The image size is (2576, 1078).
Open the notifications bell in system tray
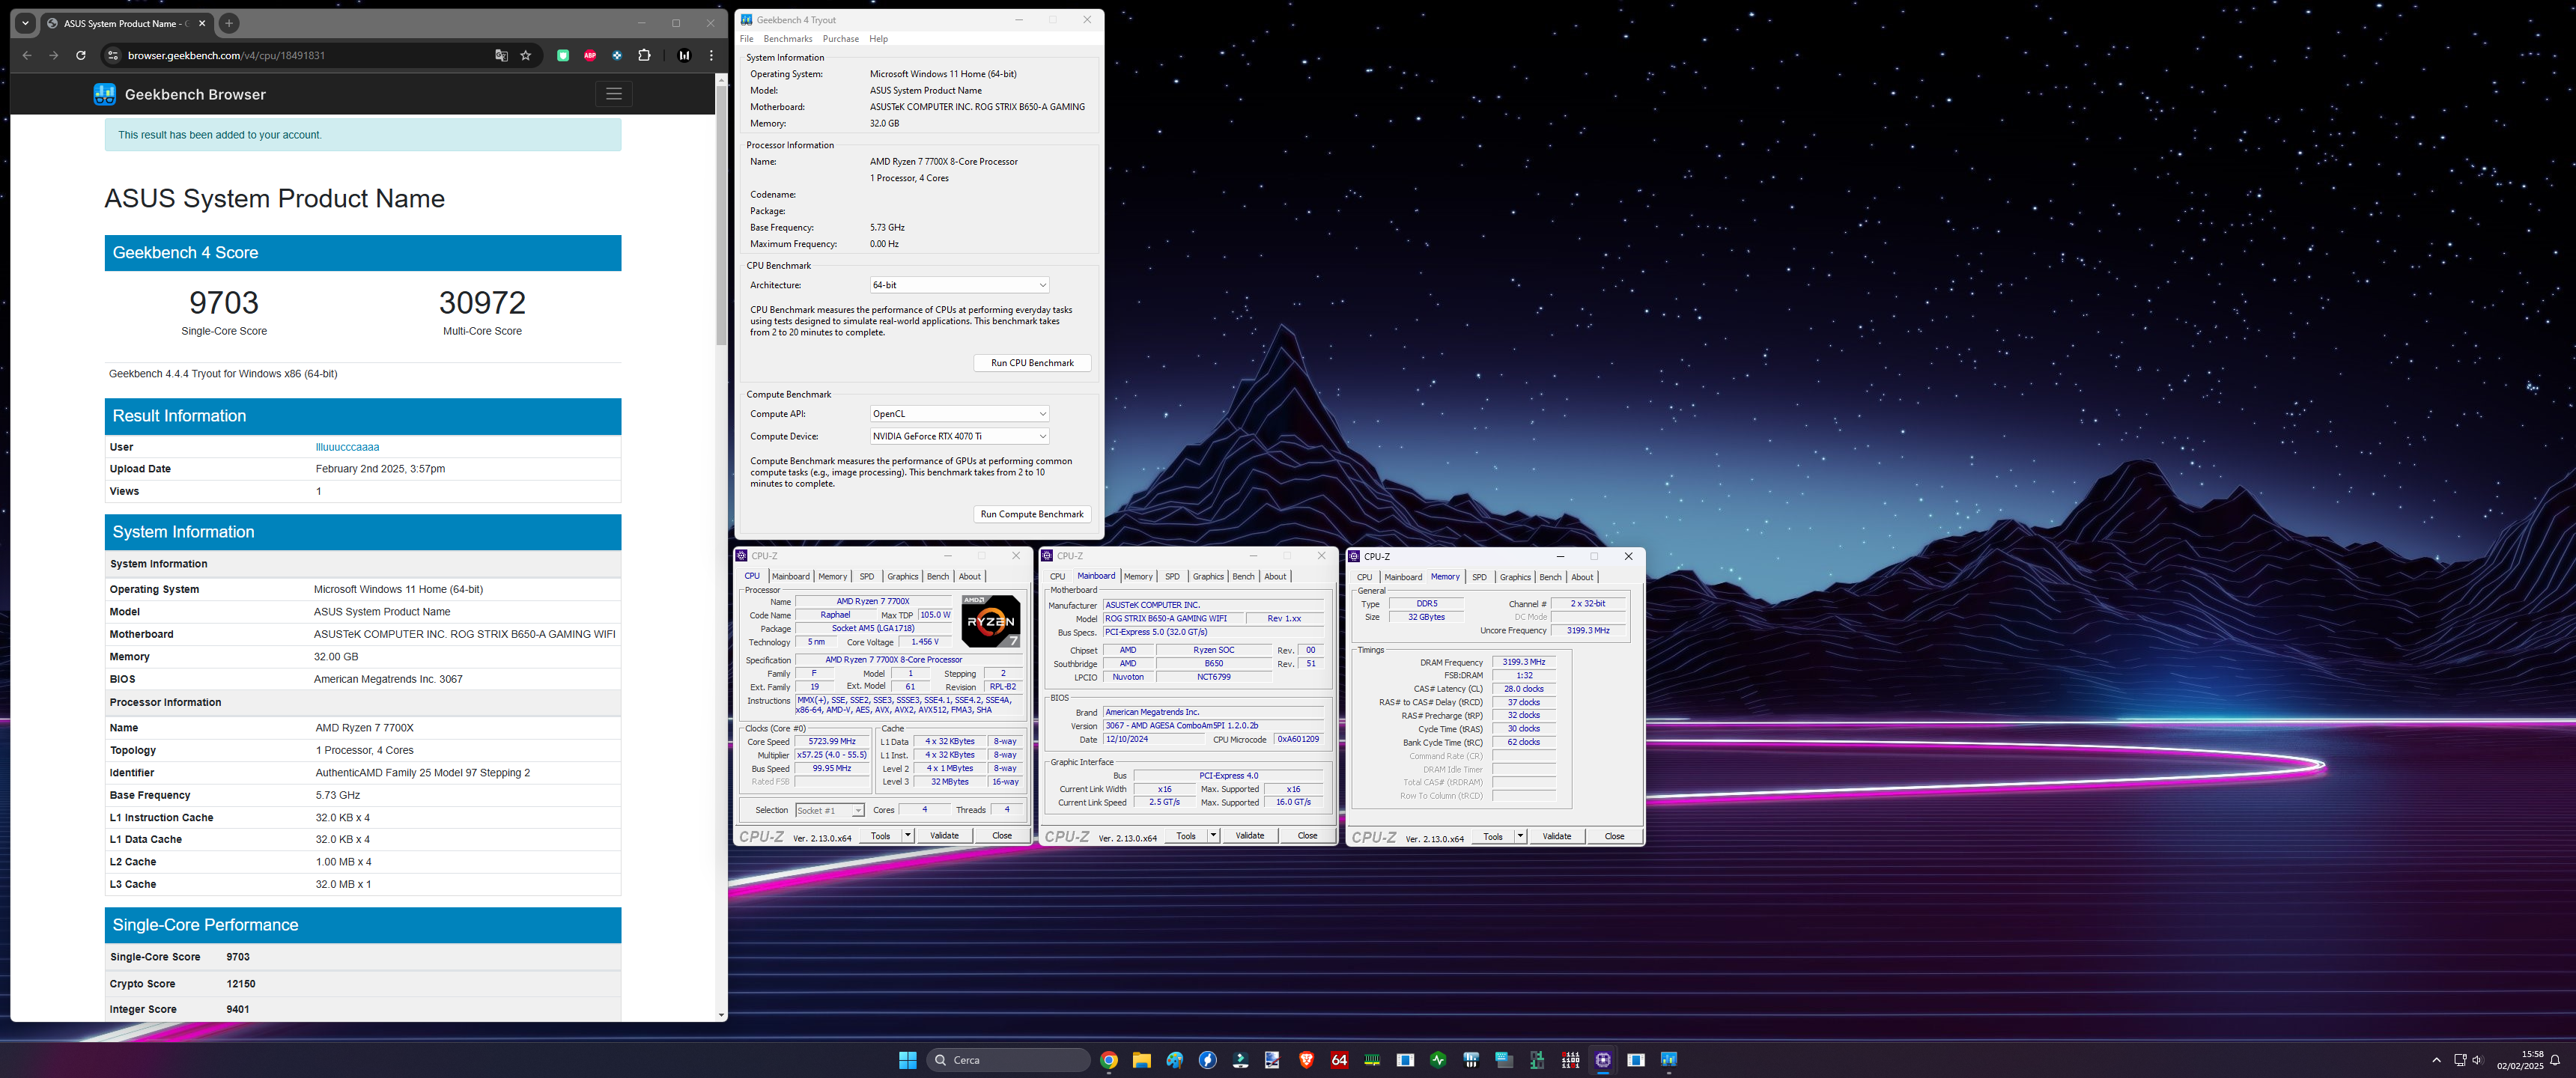2555,1060
